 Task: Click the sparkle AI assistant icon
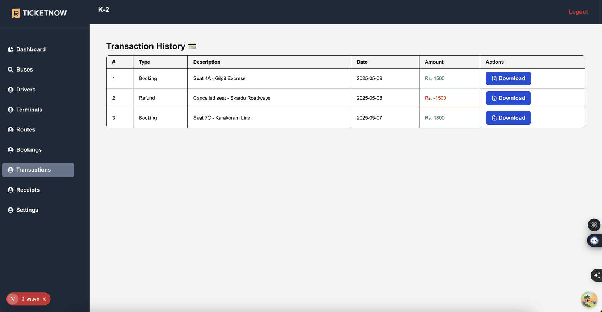click(x=597, y=275)
